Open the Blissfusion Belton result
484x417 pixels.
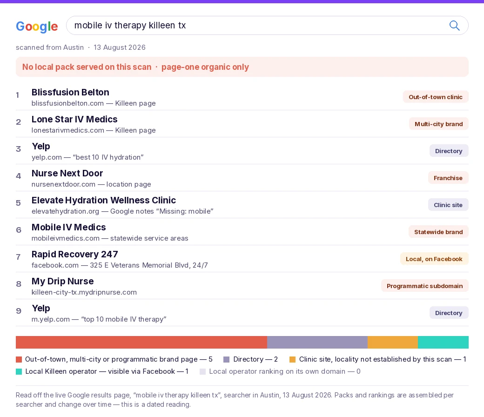(242, 97)
